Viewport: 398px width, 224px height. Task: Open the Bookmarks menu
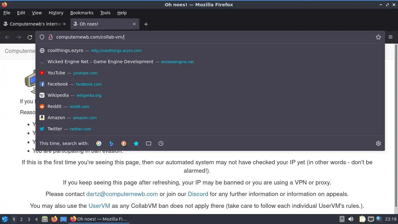[x=82, y=13]
